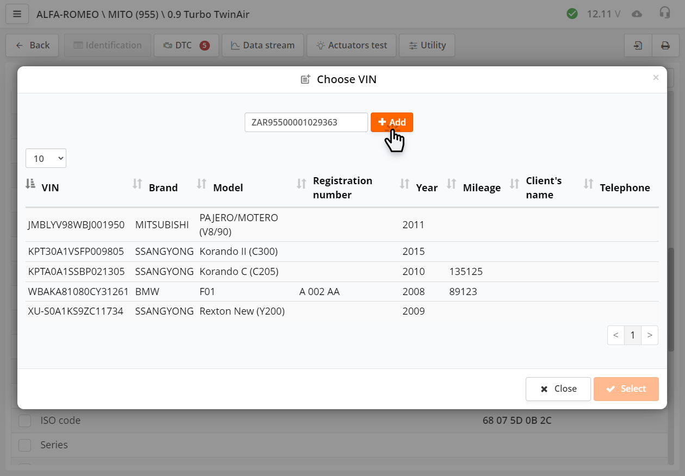The width and height of the screenshot is (685, 476).
Task: Check the Series checkbox
Action: [x=24, y=445]
